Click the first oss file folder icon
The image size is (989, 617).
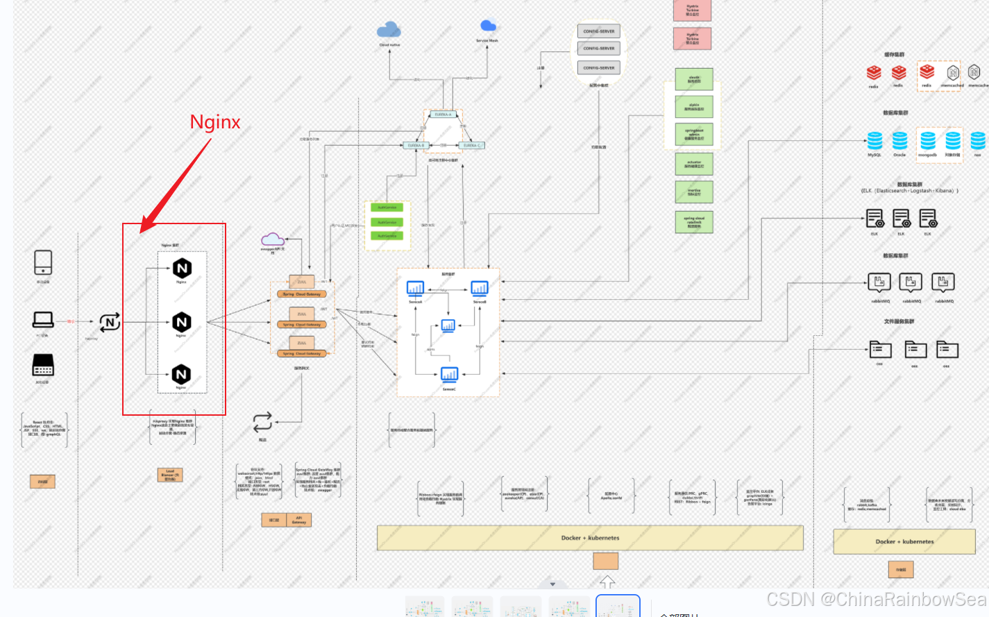point(880,349)
